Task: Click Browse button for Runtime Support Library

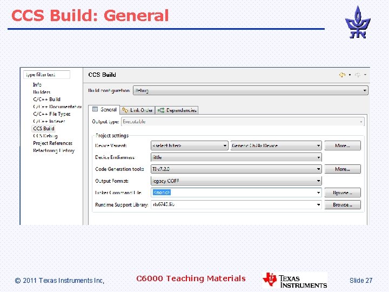Action: coord(343,204)
